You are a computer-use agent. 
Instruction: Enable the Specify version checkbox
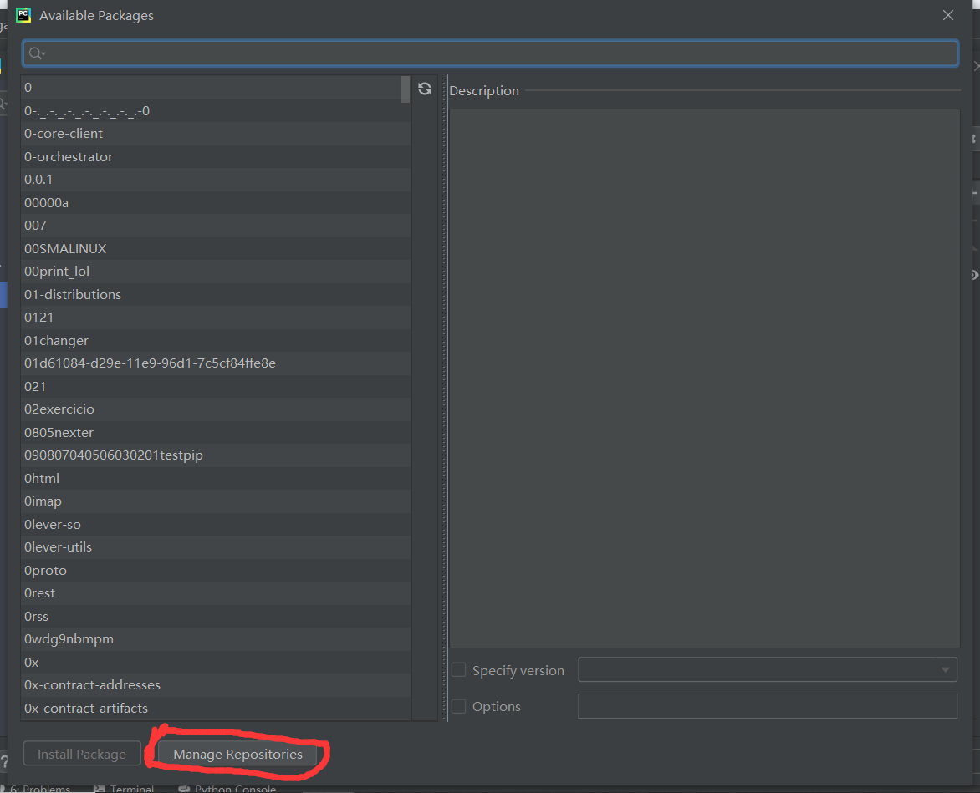459,670
